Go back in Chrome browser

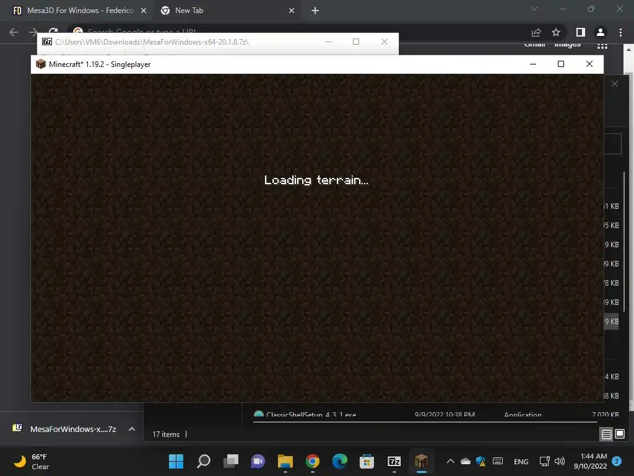click(14, 32)
